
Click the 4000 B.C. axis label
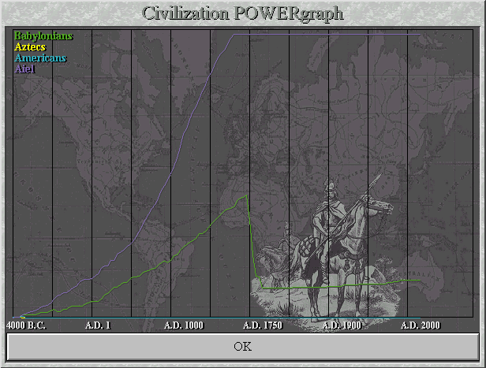coord(26,325)
